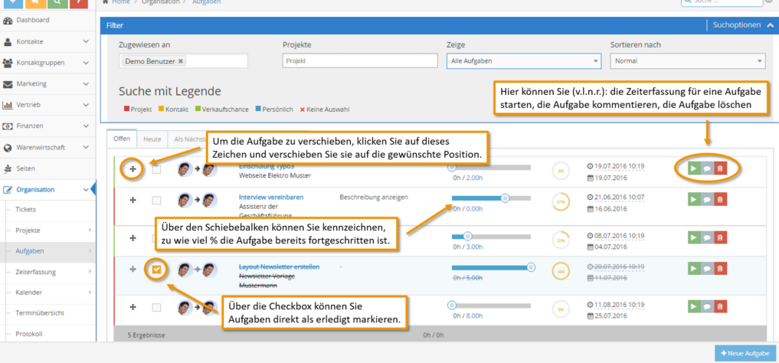Open the Dashboard sidebar icon
This screenshot has height=363, width=779.
8,21
